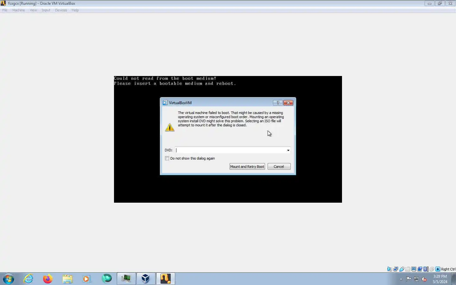Viewport: 456px width, 285px height.
Task: Click the VirtualBox window title bar app icon
Action: (3, 3)
